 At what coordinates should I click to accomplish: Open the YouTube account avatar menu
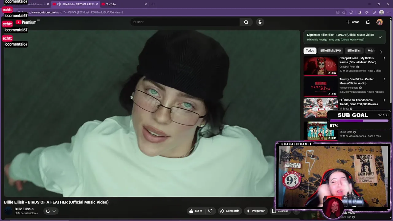[380, 22]
